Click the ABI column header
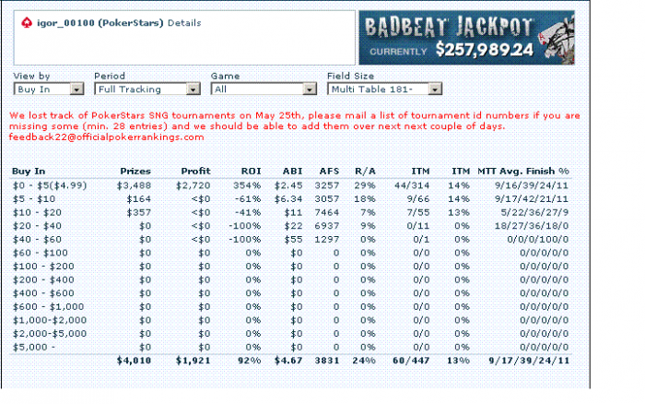The width and height of the screenshot is (645, 404). click(x=292, y=172)
